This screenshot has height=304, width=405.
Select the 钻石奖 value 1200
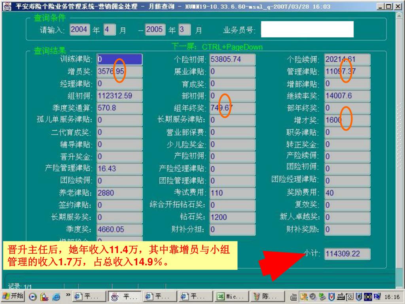click(232, 217)
